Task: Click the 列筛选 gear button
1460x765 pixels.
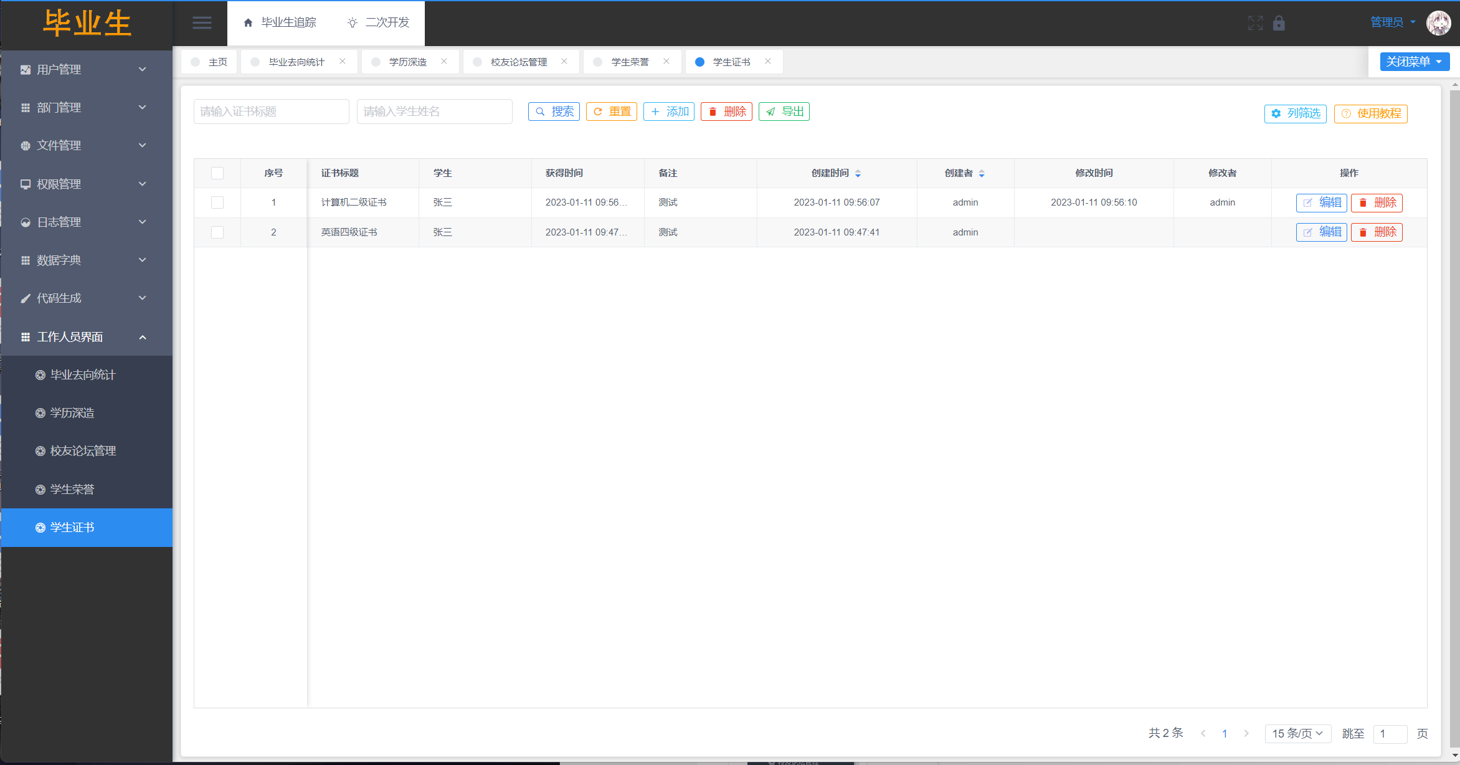Action: (1295, 113)
